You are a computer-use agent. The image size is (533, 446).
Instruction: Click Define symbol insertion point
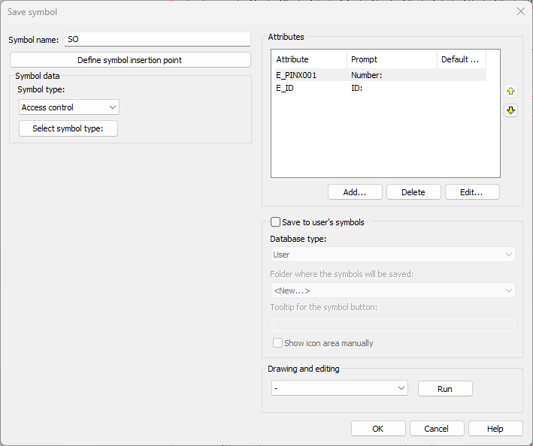coord(130,60)
